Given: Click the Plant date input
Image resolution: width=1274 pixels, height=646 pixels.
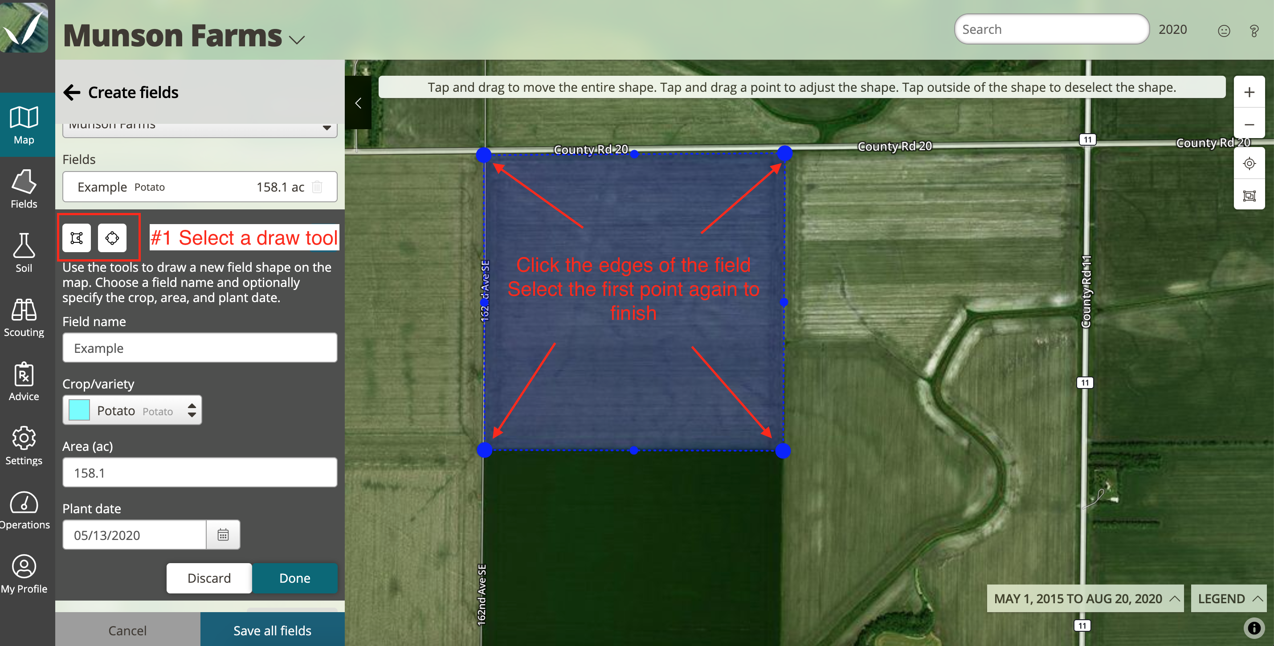Looking at the screenshot, I should 135,535.
